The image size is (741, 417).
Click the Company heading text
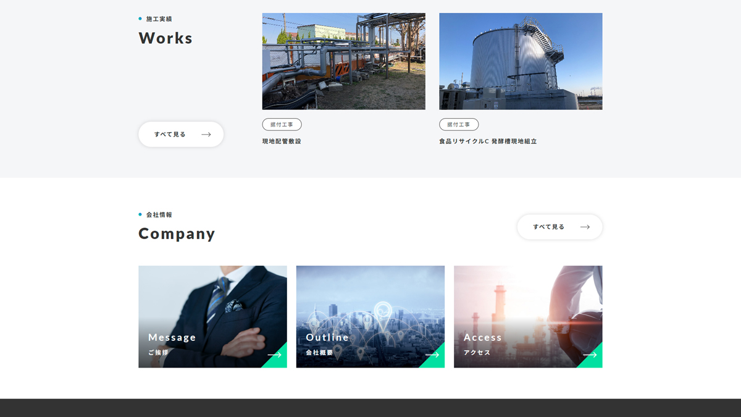point(177,234)
